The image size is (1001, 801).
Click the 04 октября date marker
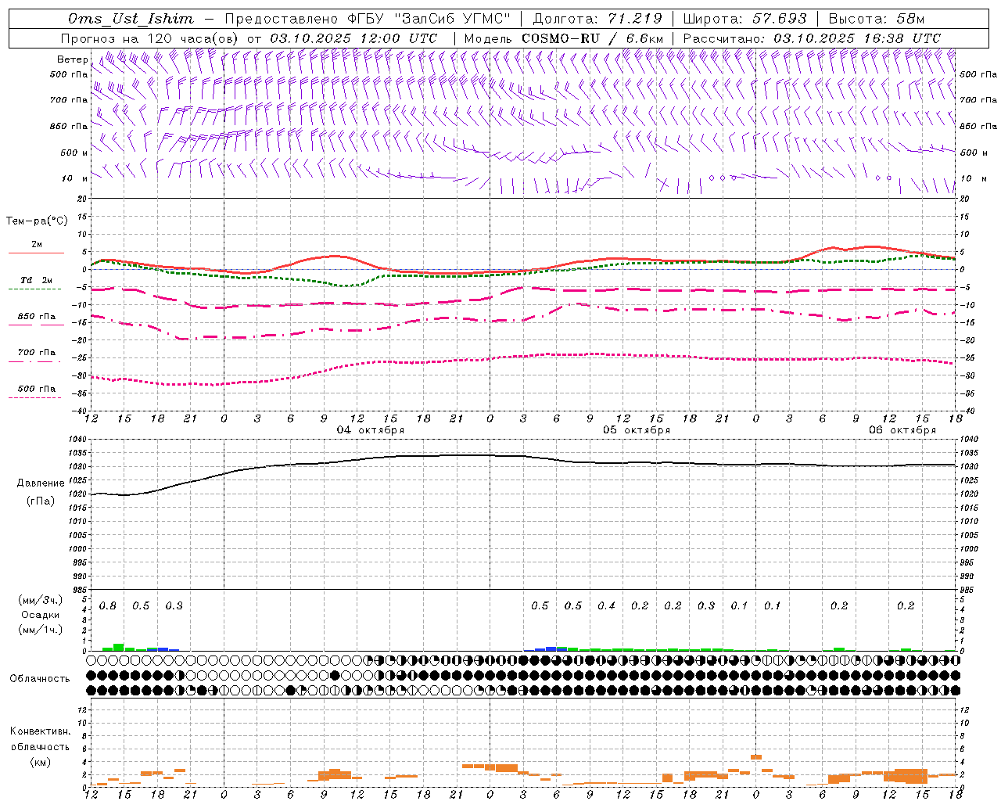point(371,430)
